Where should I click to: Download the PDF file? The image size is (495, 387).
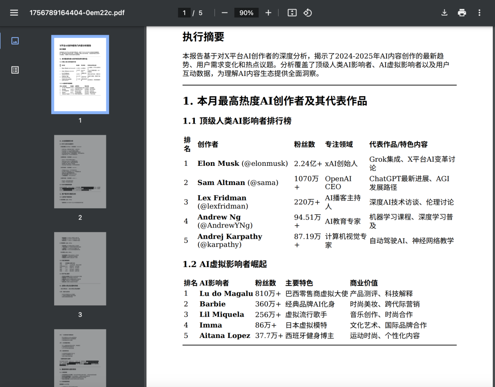point(444,13)
